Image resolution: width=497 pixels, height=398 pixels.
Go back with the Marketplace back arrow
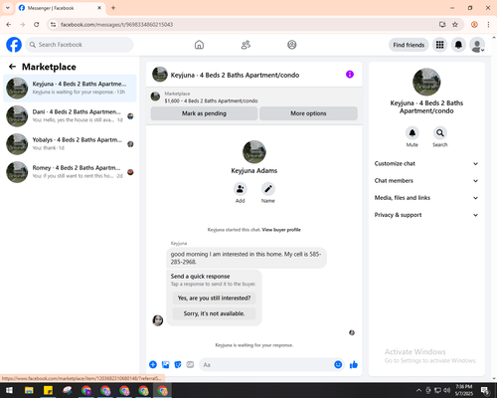12,67
